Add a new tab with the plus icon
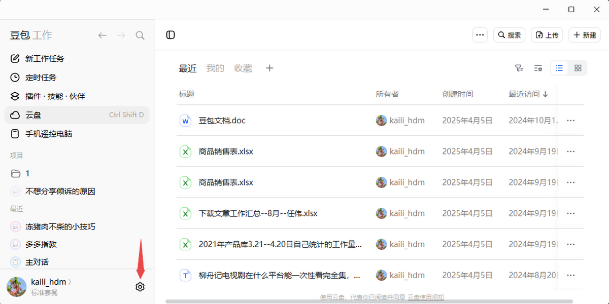609x304 pixels. (269, 68)
